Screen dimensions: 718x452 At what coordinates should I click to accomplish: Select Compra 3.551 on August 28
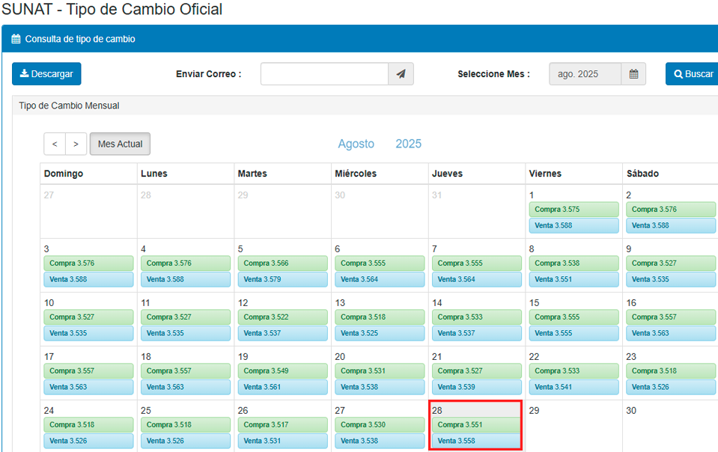[x=477, y=424]
